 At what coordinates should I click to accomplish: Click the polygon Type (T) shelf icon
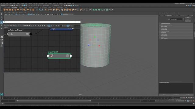tap(30, 10)
